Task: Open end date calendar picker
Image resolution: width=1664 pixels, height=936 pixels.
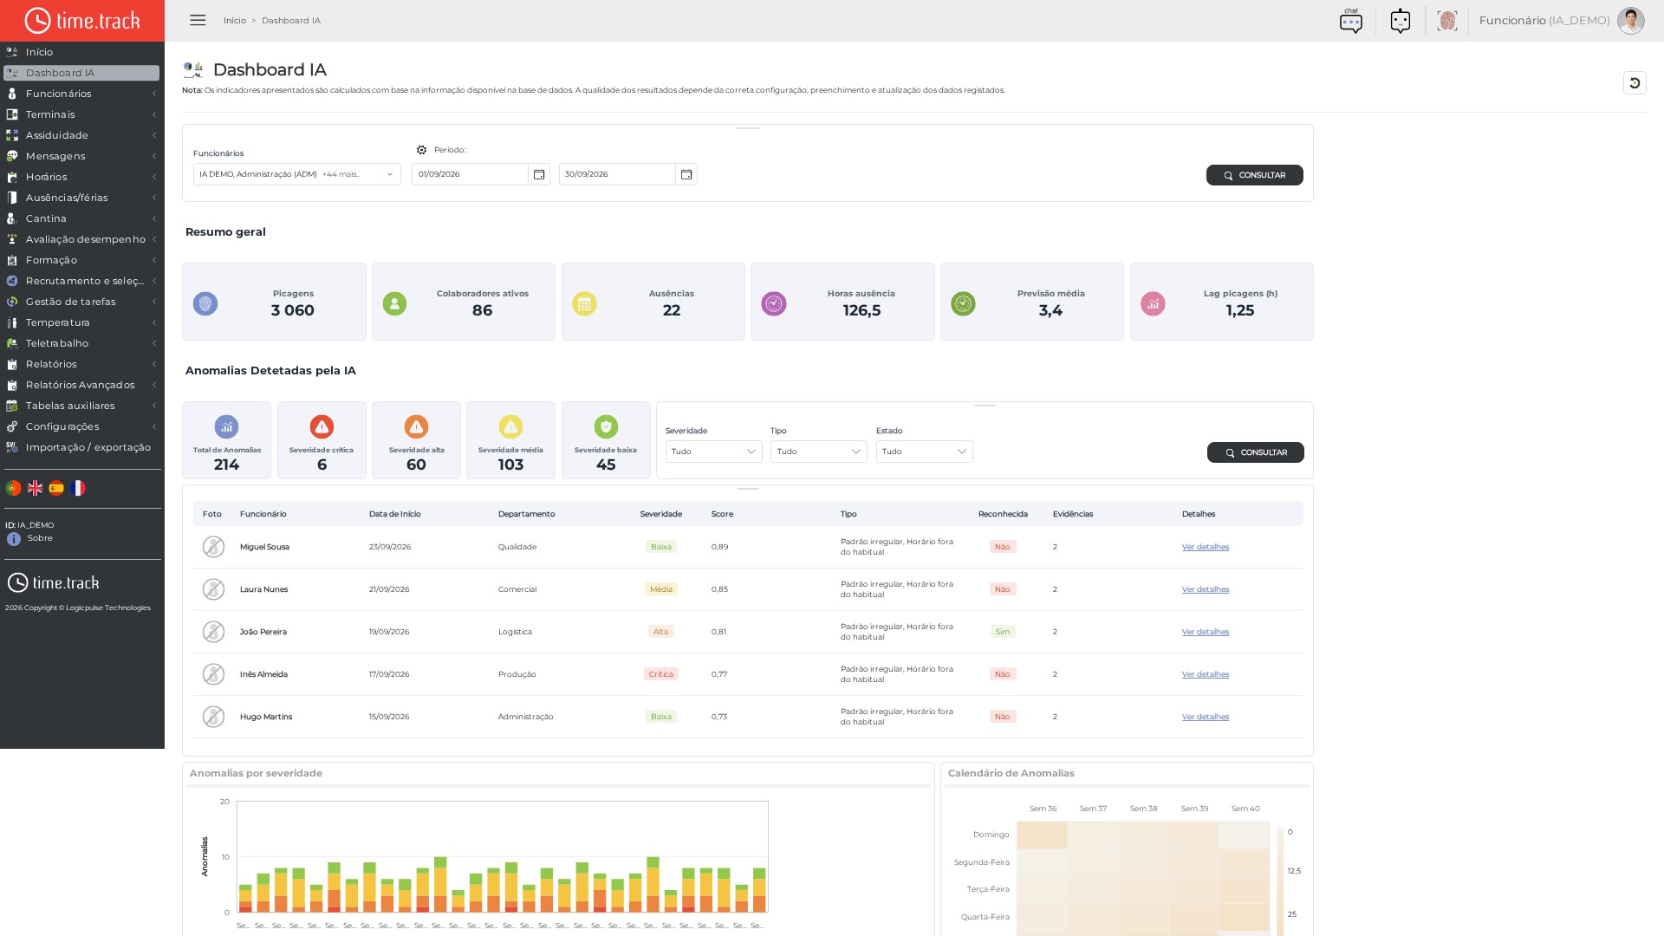Action: tap(686, 174)
